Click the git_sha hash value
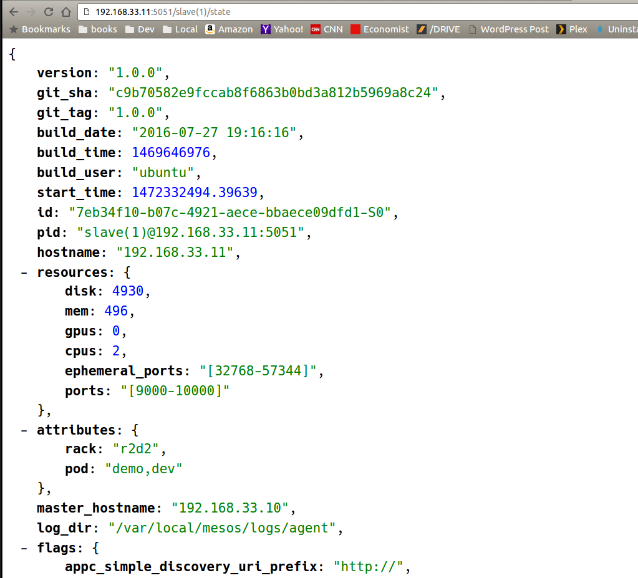 274,93
